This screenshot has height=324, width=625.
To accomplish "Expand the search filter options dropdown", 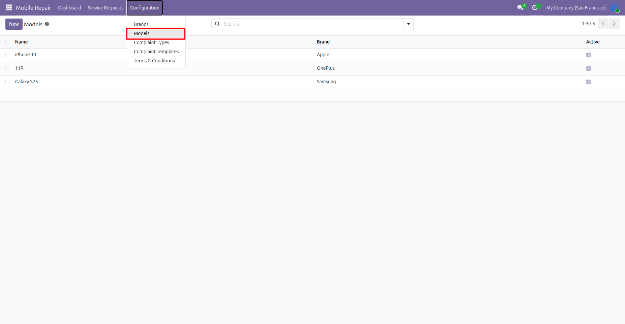I will coord(409,24).
